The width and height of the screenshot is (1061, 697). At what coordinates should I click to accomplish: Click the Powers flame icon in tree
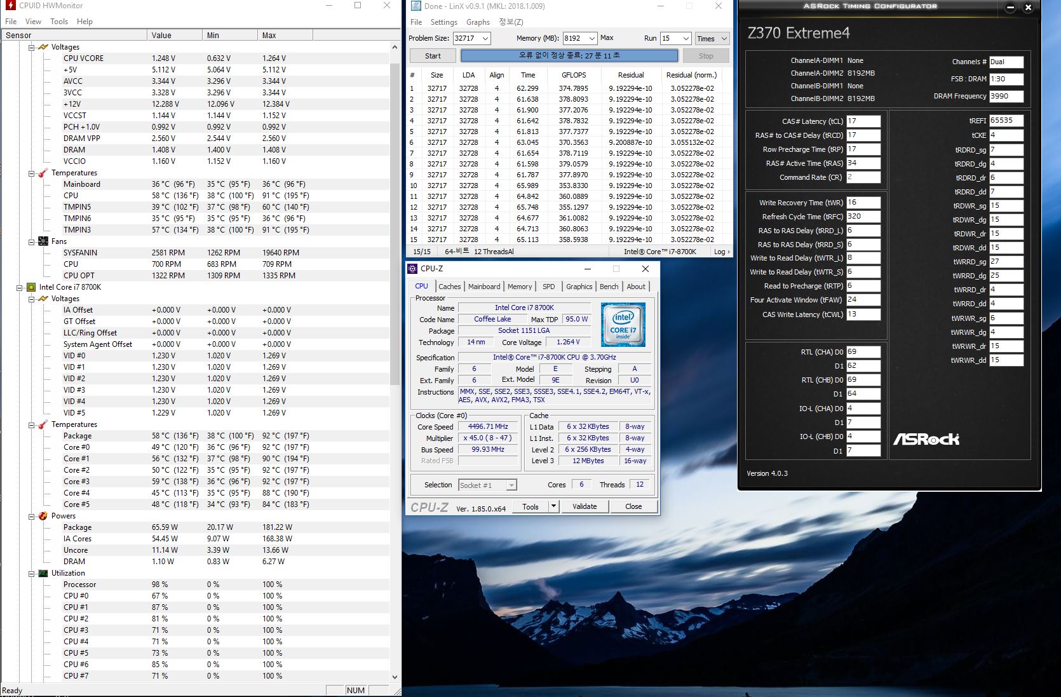point(43,516)
